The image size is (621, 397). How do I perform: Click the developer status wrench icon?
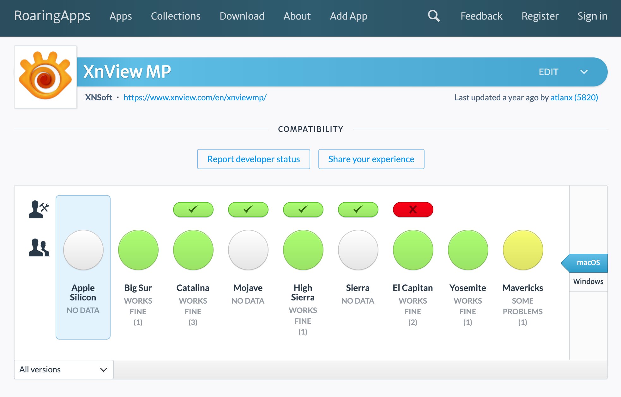point(39,209)
